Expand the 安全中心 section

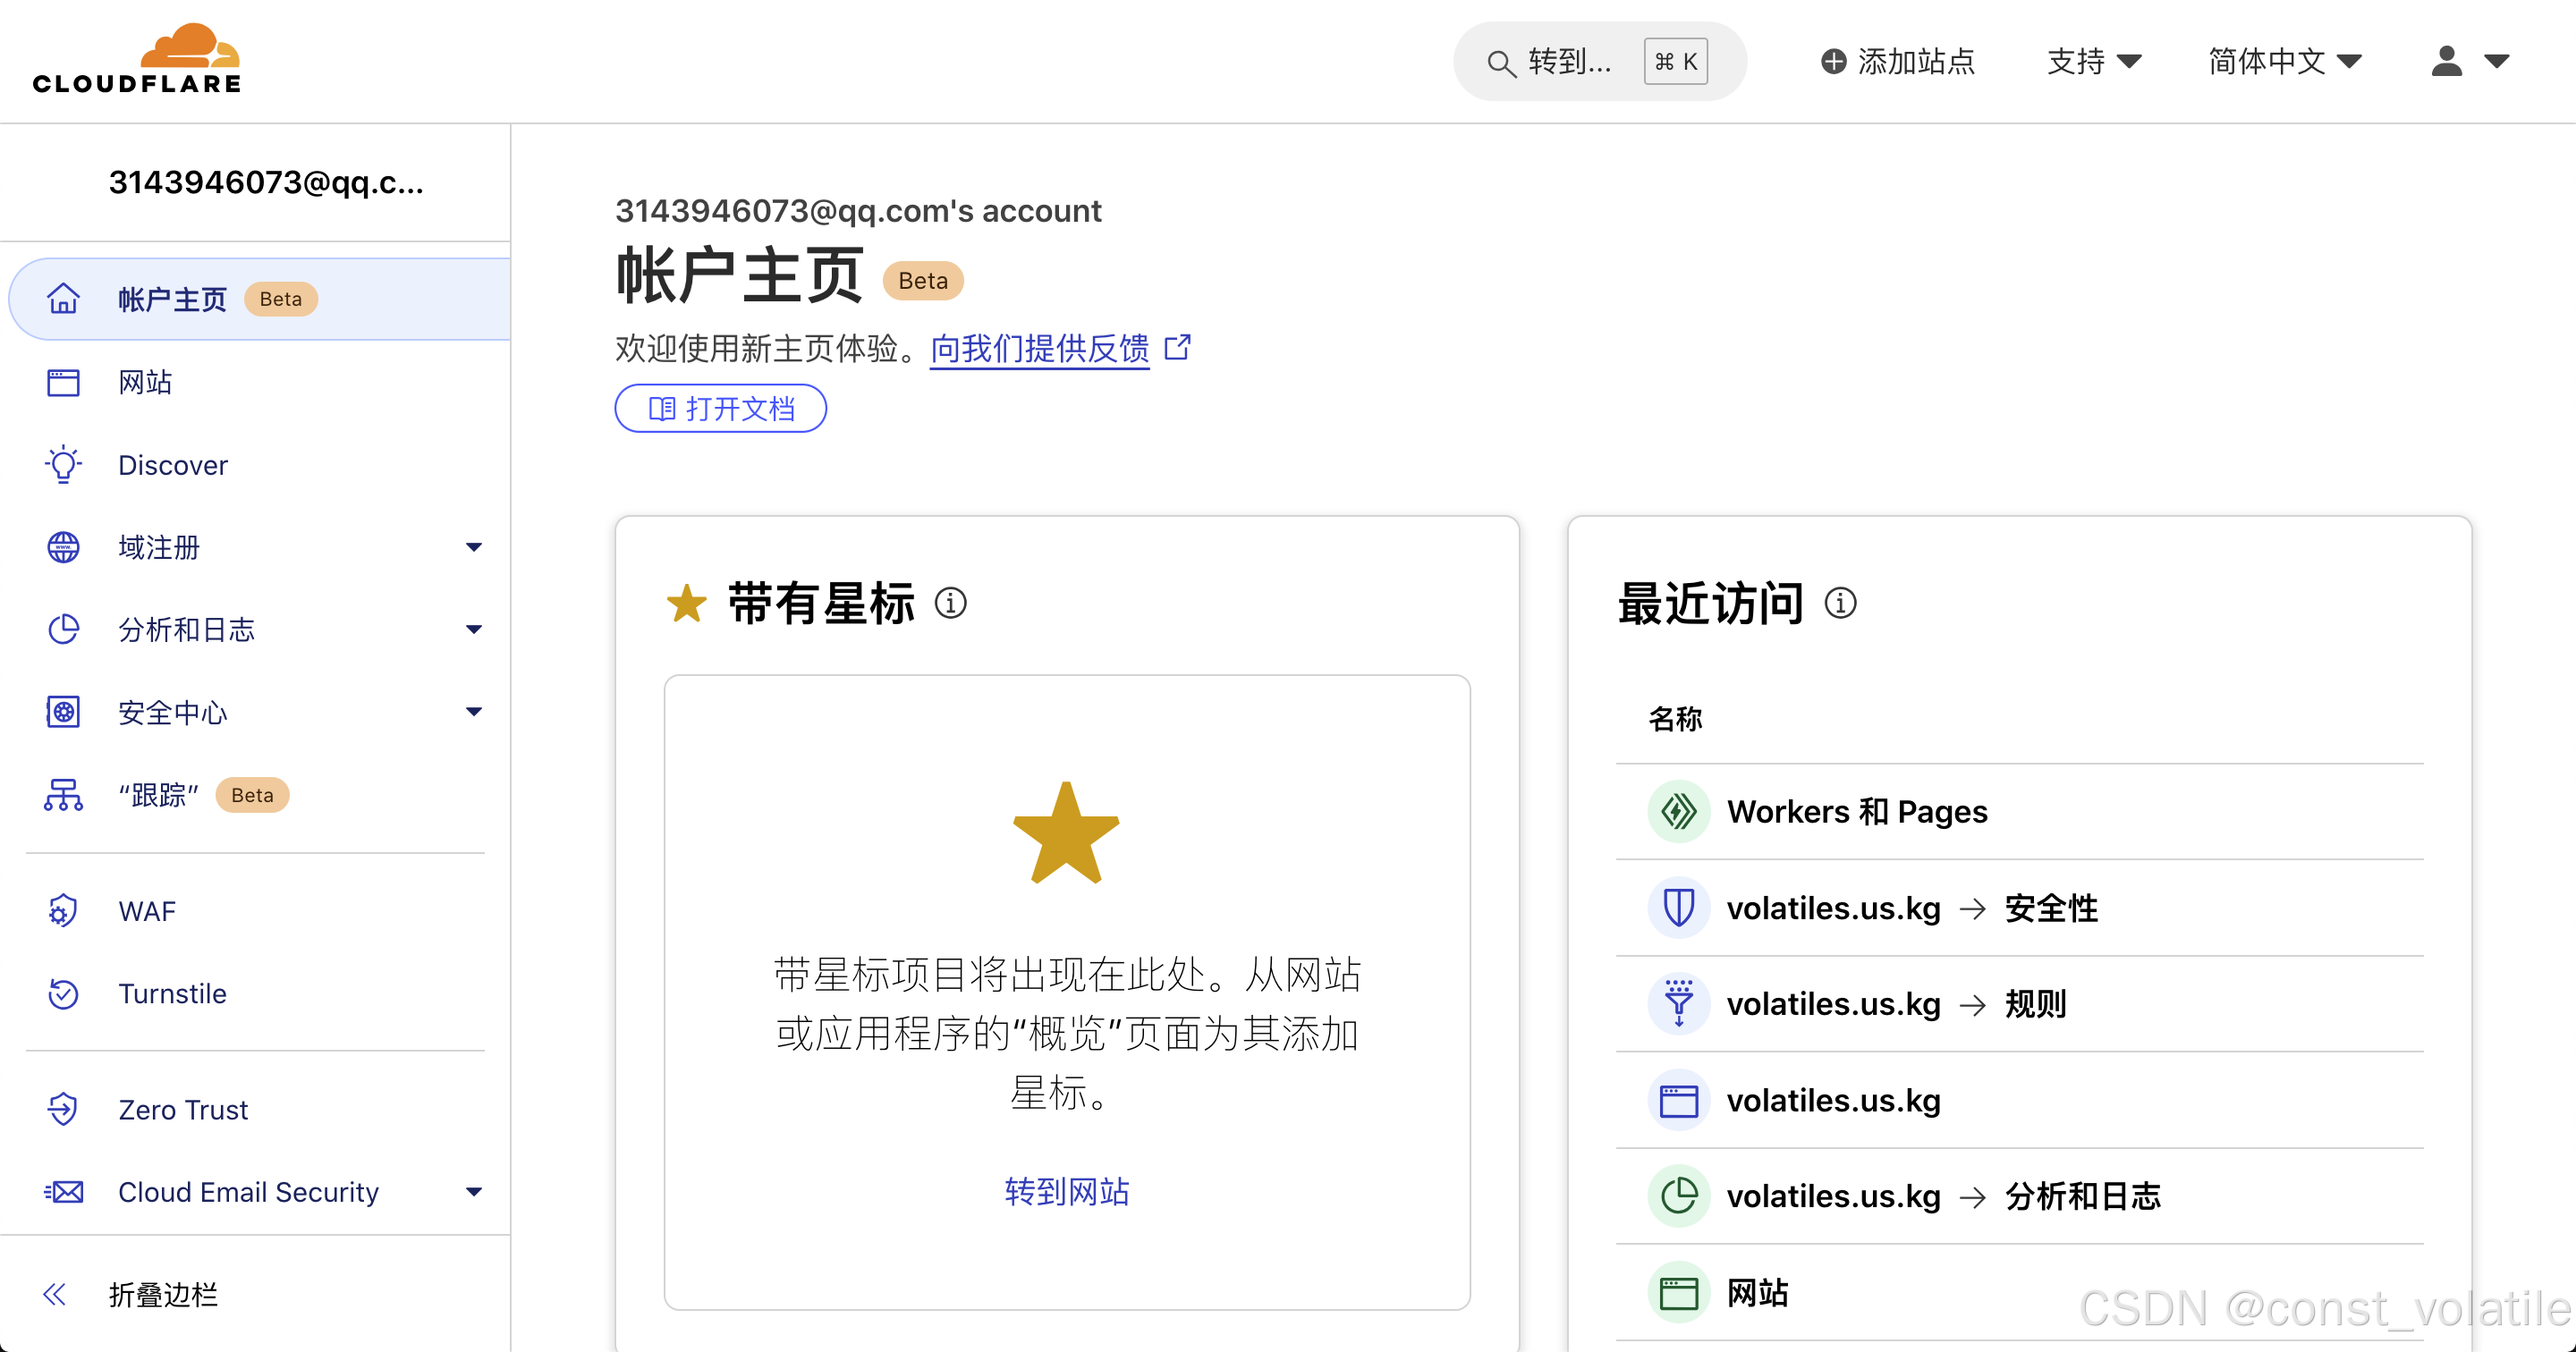[x=473, y=711]
